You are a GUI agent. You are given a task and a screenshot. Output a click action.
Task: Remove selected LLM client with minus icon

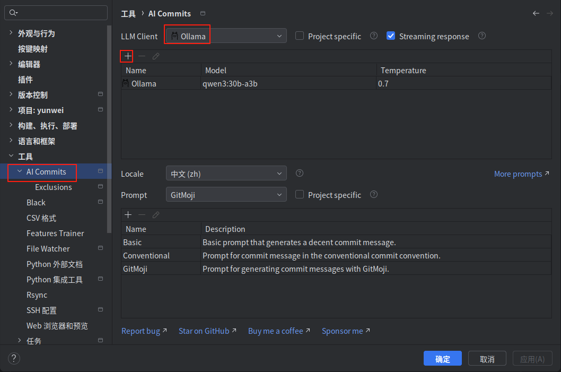click(x=142, y=56)
